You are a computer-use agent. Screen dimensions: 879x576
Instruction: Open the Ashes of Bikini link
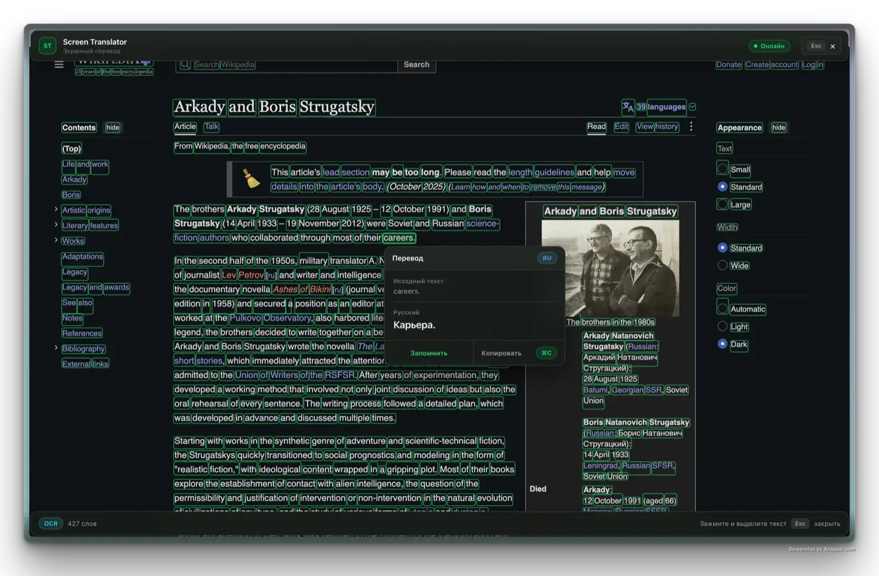[x=302, y=289]
